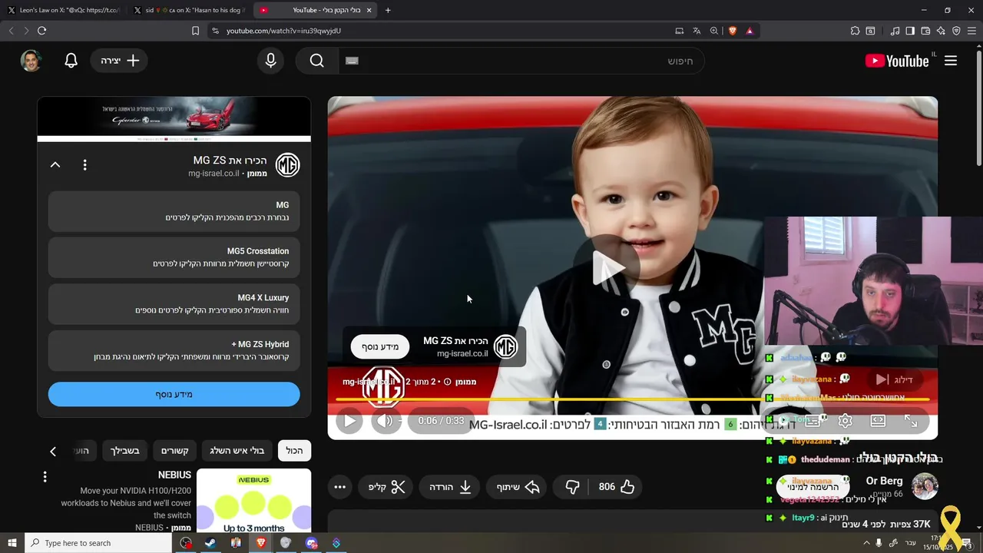
Task: Open the Brave playlist music note icon
Action: (x=895, y=31)
